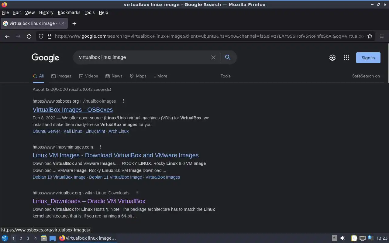Expand the More search filters dropdown
The width and height of the screenshot is (389, 243).
click(x=160, y=76)
